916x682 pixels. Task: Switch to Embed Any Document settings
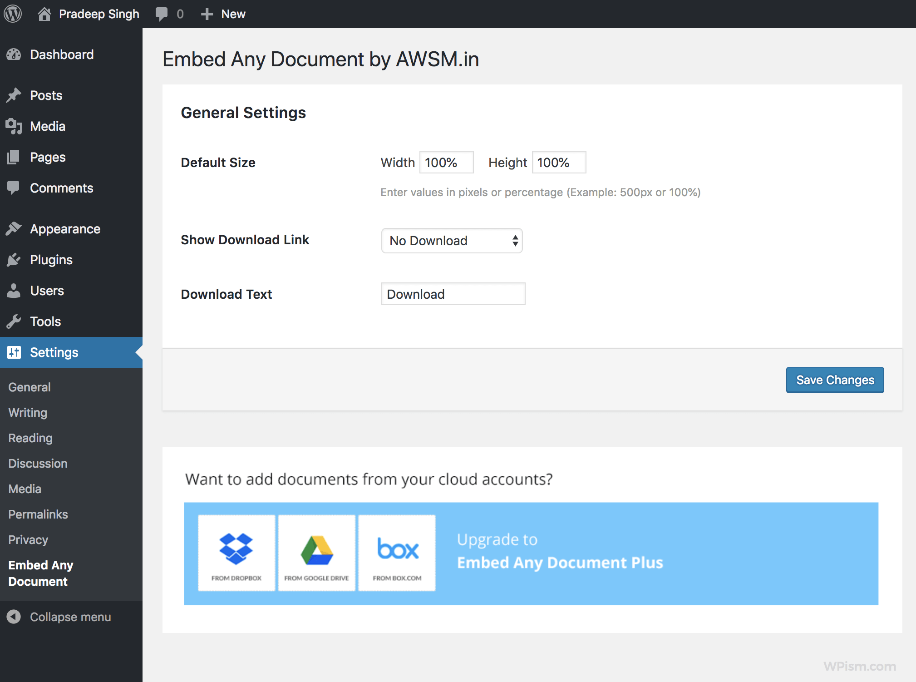40,573
